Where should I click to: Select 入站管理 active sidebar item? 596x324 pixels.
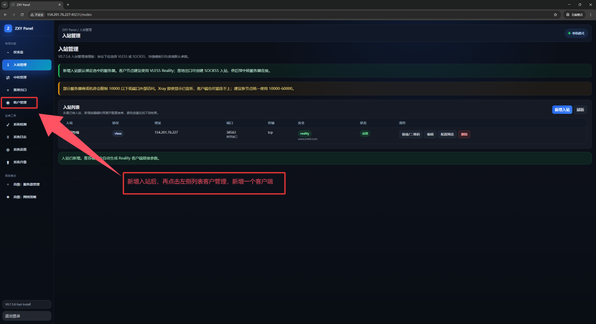pos(27,65)
